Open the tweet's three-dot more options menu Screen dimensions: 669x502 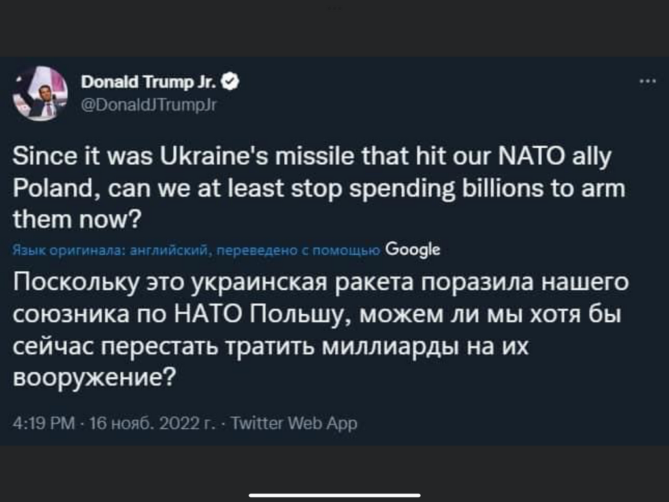coord(648,82)
